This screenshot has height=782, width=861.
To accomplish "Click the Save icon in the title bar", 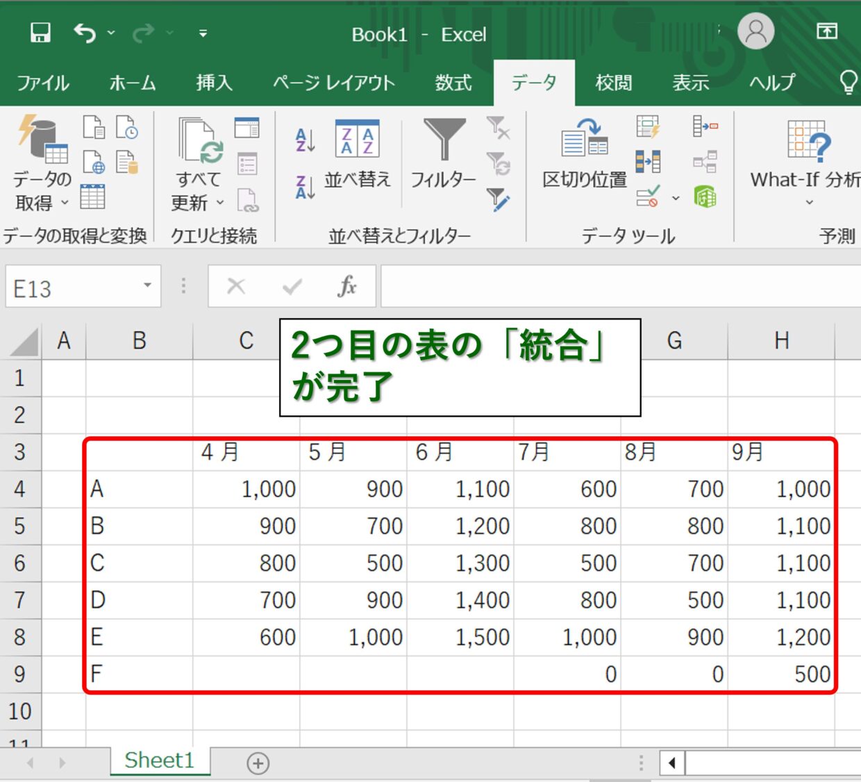I will coord(40,33).
